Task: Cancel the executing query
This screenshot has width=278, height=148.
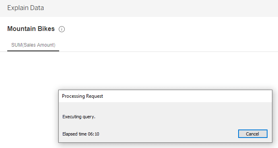Action: [253, 134]
